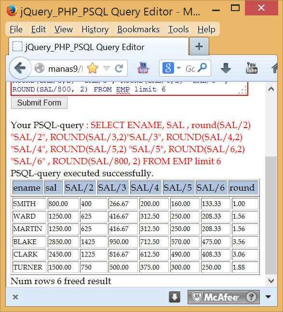Open the History menu
Image resolution: width=283 pixels, height=312 pixels.
point(95,29)
